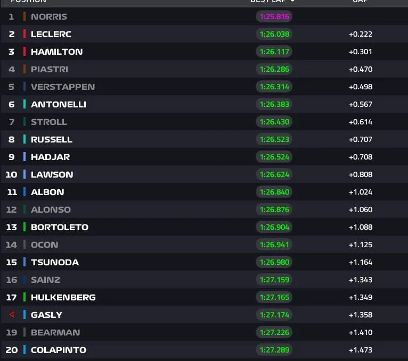
Task: Open Hamilton's driver row
Action: tap(204, 52)
